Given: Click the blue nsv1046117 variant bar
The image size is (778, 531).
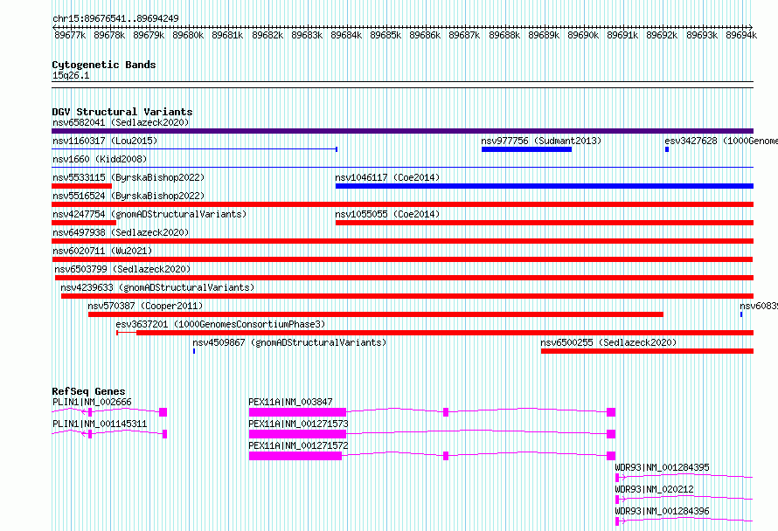Looking at the screenshot, I should click(x=545, y=186).
